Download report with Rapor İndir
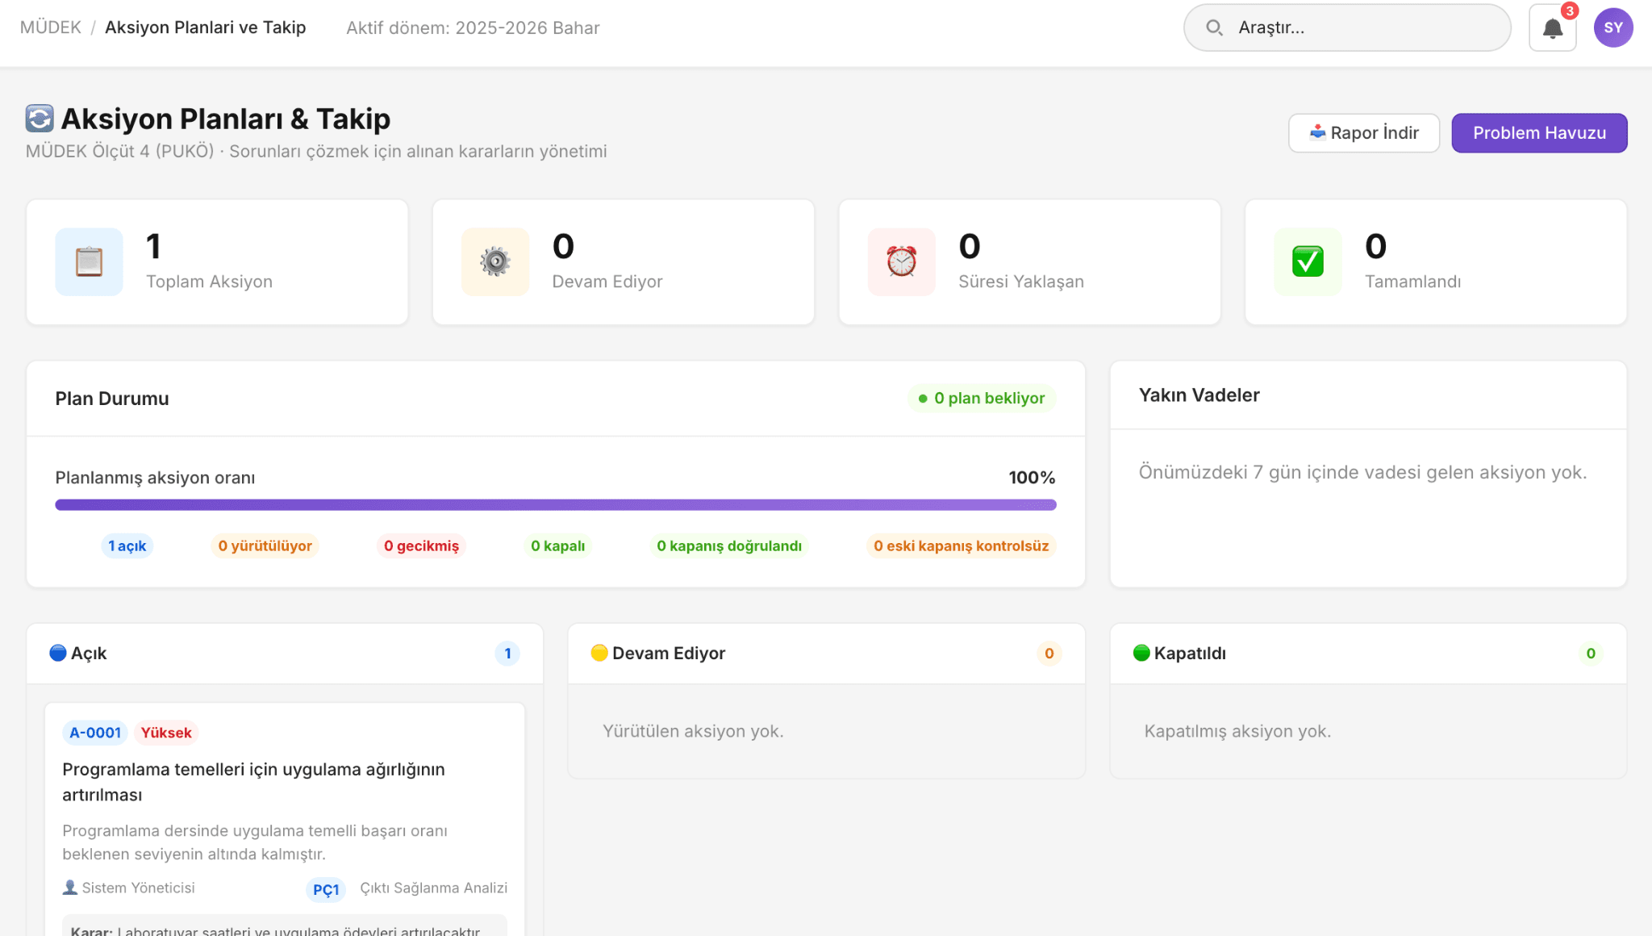The image size is (1652, 936). point(1364,133)
